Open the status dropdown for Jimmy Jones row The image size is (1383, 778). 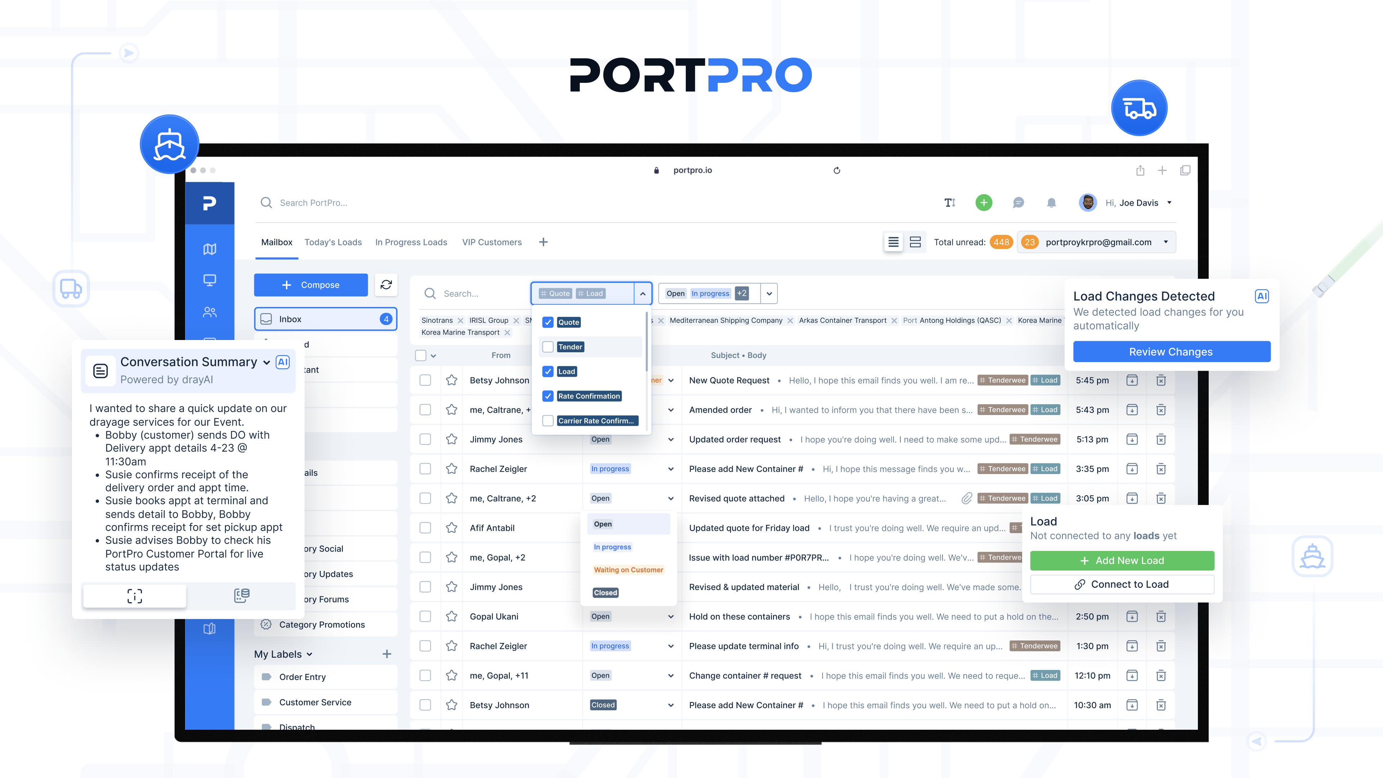[x=671, y=439]
